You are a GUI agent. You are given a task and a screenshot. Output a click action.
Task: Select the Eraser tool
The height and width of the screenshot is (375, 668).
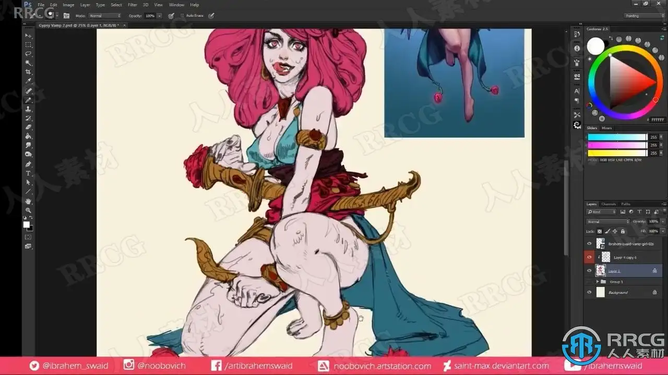(x=28, y=127)
